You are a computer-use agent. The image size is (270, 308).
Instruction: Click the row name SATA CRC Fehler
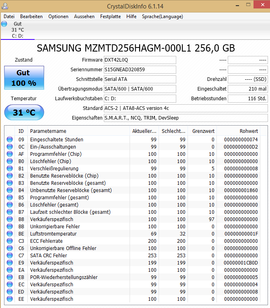pyautogui.click(x=49, y=256)
